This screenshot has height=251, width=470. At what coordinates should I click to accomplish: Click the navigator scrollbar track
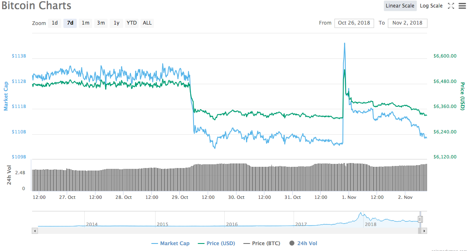(x=228, y=231)
